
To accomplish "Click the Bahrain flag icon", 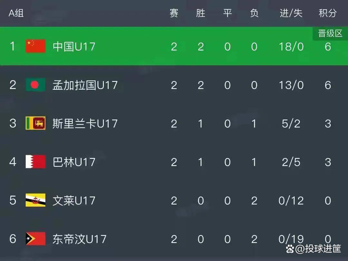I will [x=35, y=162].
